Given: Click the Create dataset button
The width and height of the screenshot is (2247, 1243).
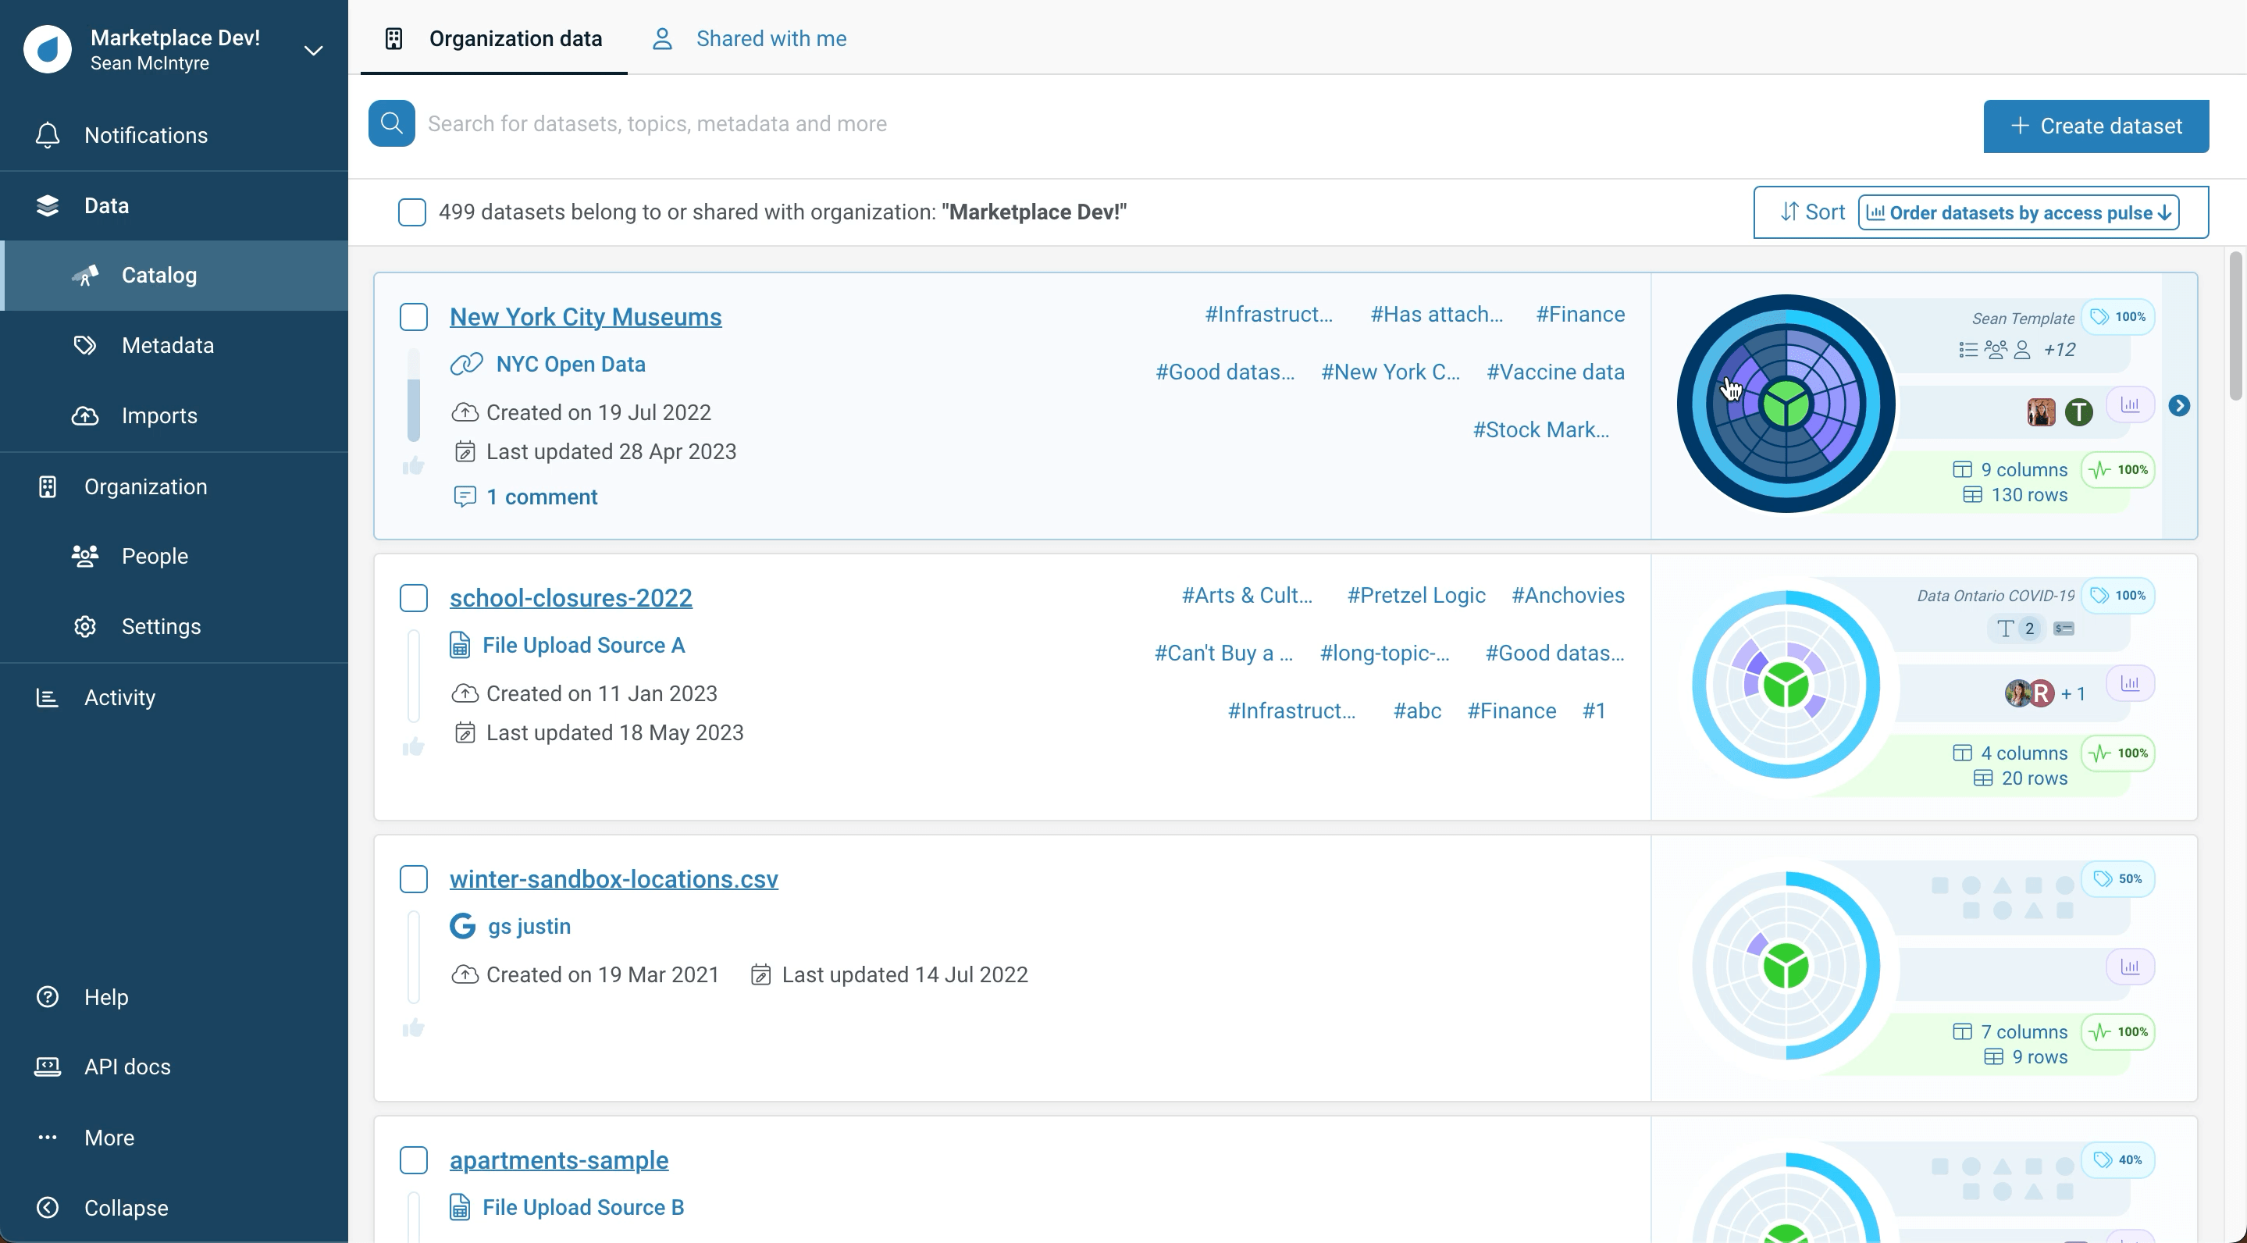Looking at the screenshot, I should (2096, 126).
